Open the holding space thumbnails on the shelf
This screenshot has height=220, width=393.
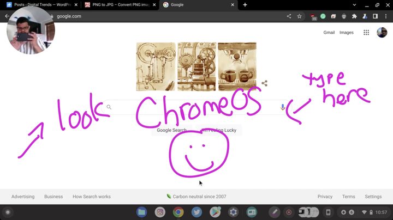(x=308, y=212)
